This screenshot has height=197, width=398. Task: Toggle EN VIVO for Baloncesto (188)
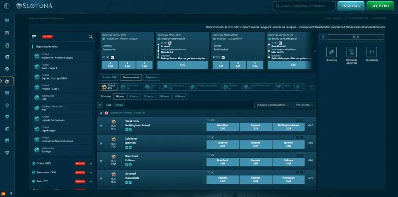point(80,173)
